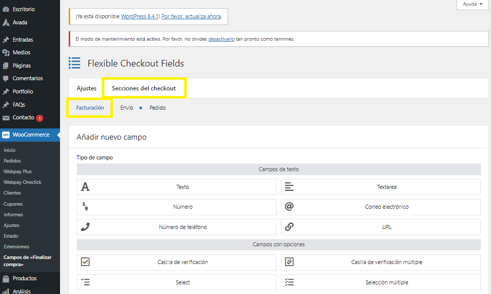Open the Envío checkout section
Viewport: 491px width, 294px height.
[127, 108]
